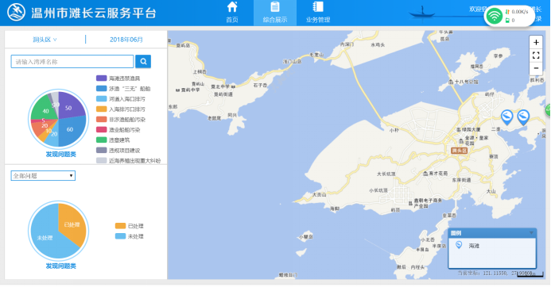Click the 霓屿街道 place label on map
The width and height of the screenshot is (551, 287).
[x=223, y=94]
